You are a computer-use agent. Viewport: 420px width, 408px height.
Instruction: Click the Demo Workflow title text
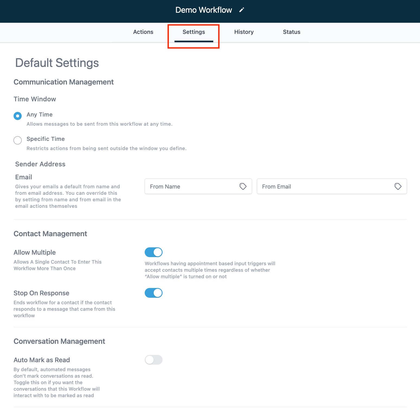(x=203, y=10)
